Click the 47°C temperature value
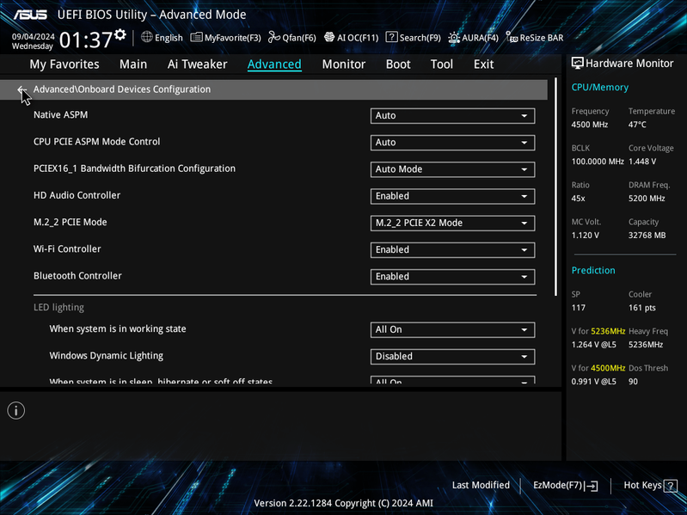Image resolution: width=687 pixels, height=515 pixels. (x=637, y=125)
